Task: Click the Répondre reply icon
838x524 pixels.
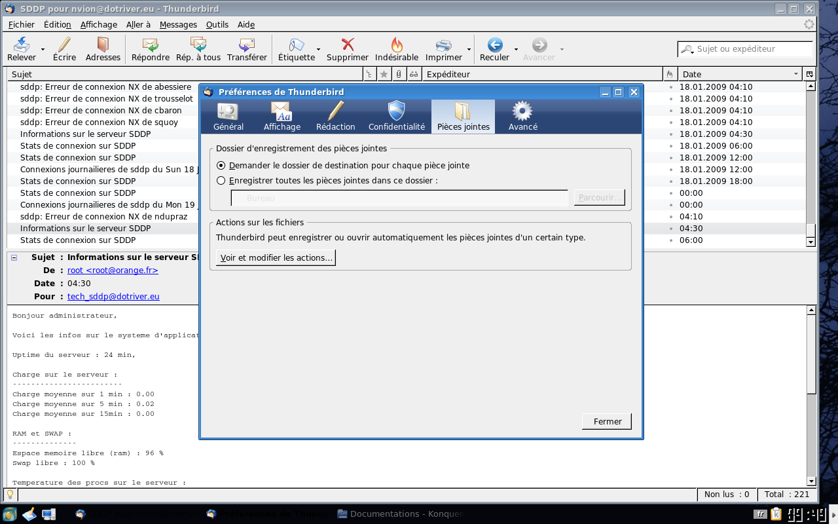Action: (x=151, y=45)
